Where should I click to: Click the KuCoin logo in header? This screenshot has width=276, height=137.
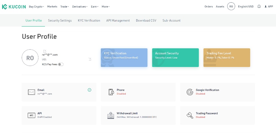point(14,7)
